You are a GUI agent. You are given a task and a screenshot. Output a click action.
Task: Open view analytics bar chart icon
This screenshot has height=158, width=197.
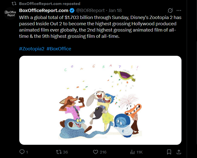pyautogui.click(x=132, y=152)
